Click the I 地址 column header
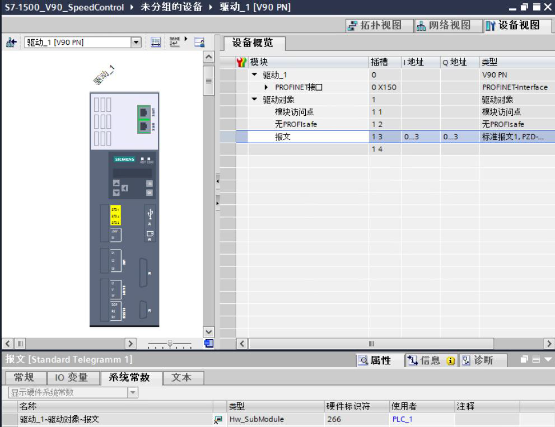The height and width of the screenshot is (427, 555). point(421,62)
